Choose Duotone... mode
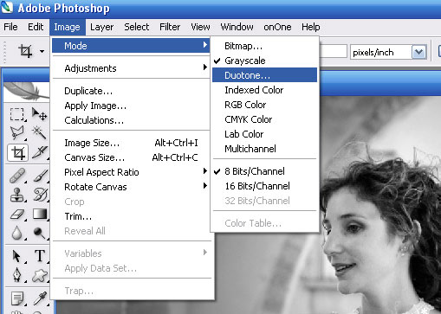The image size is (441, 314). point(264,75)
